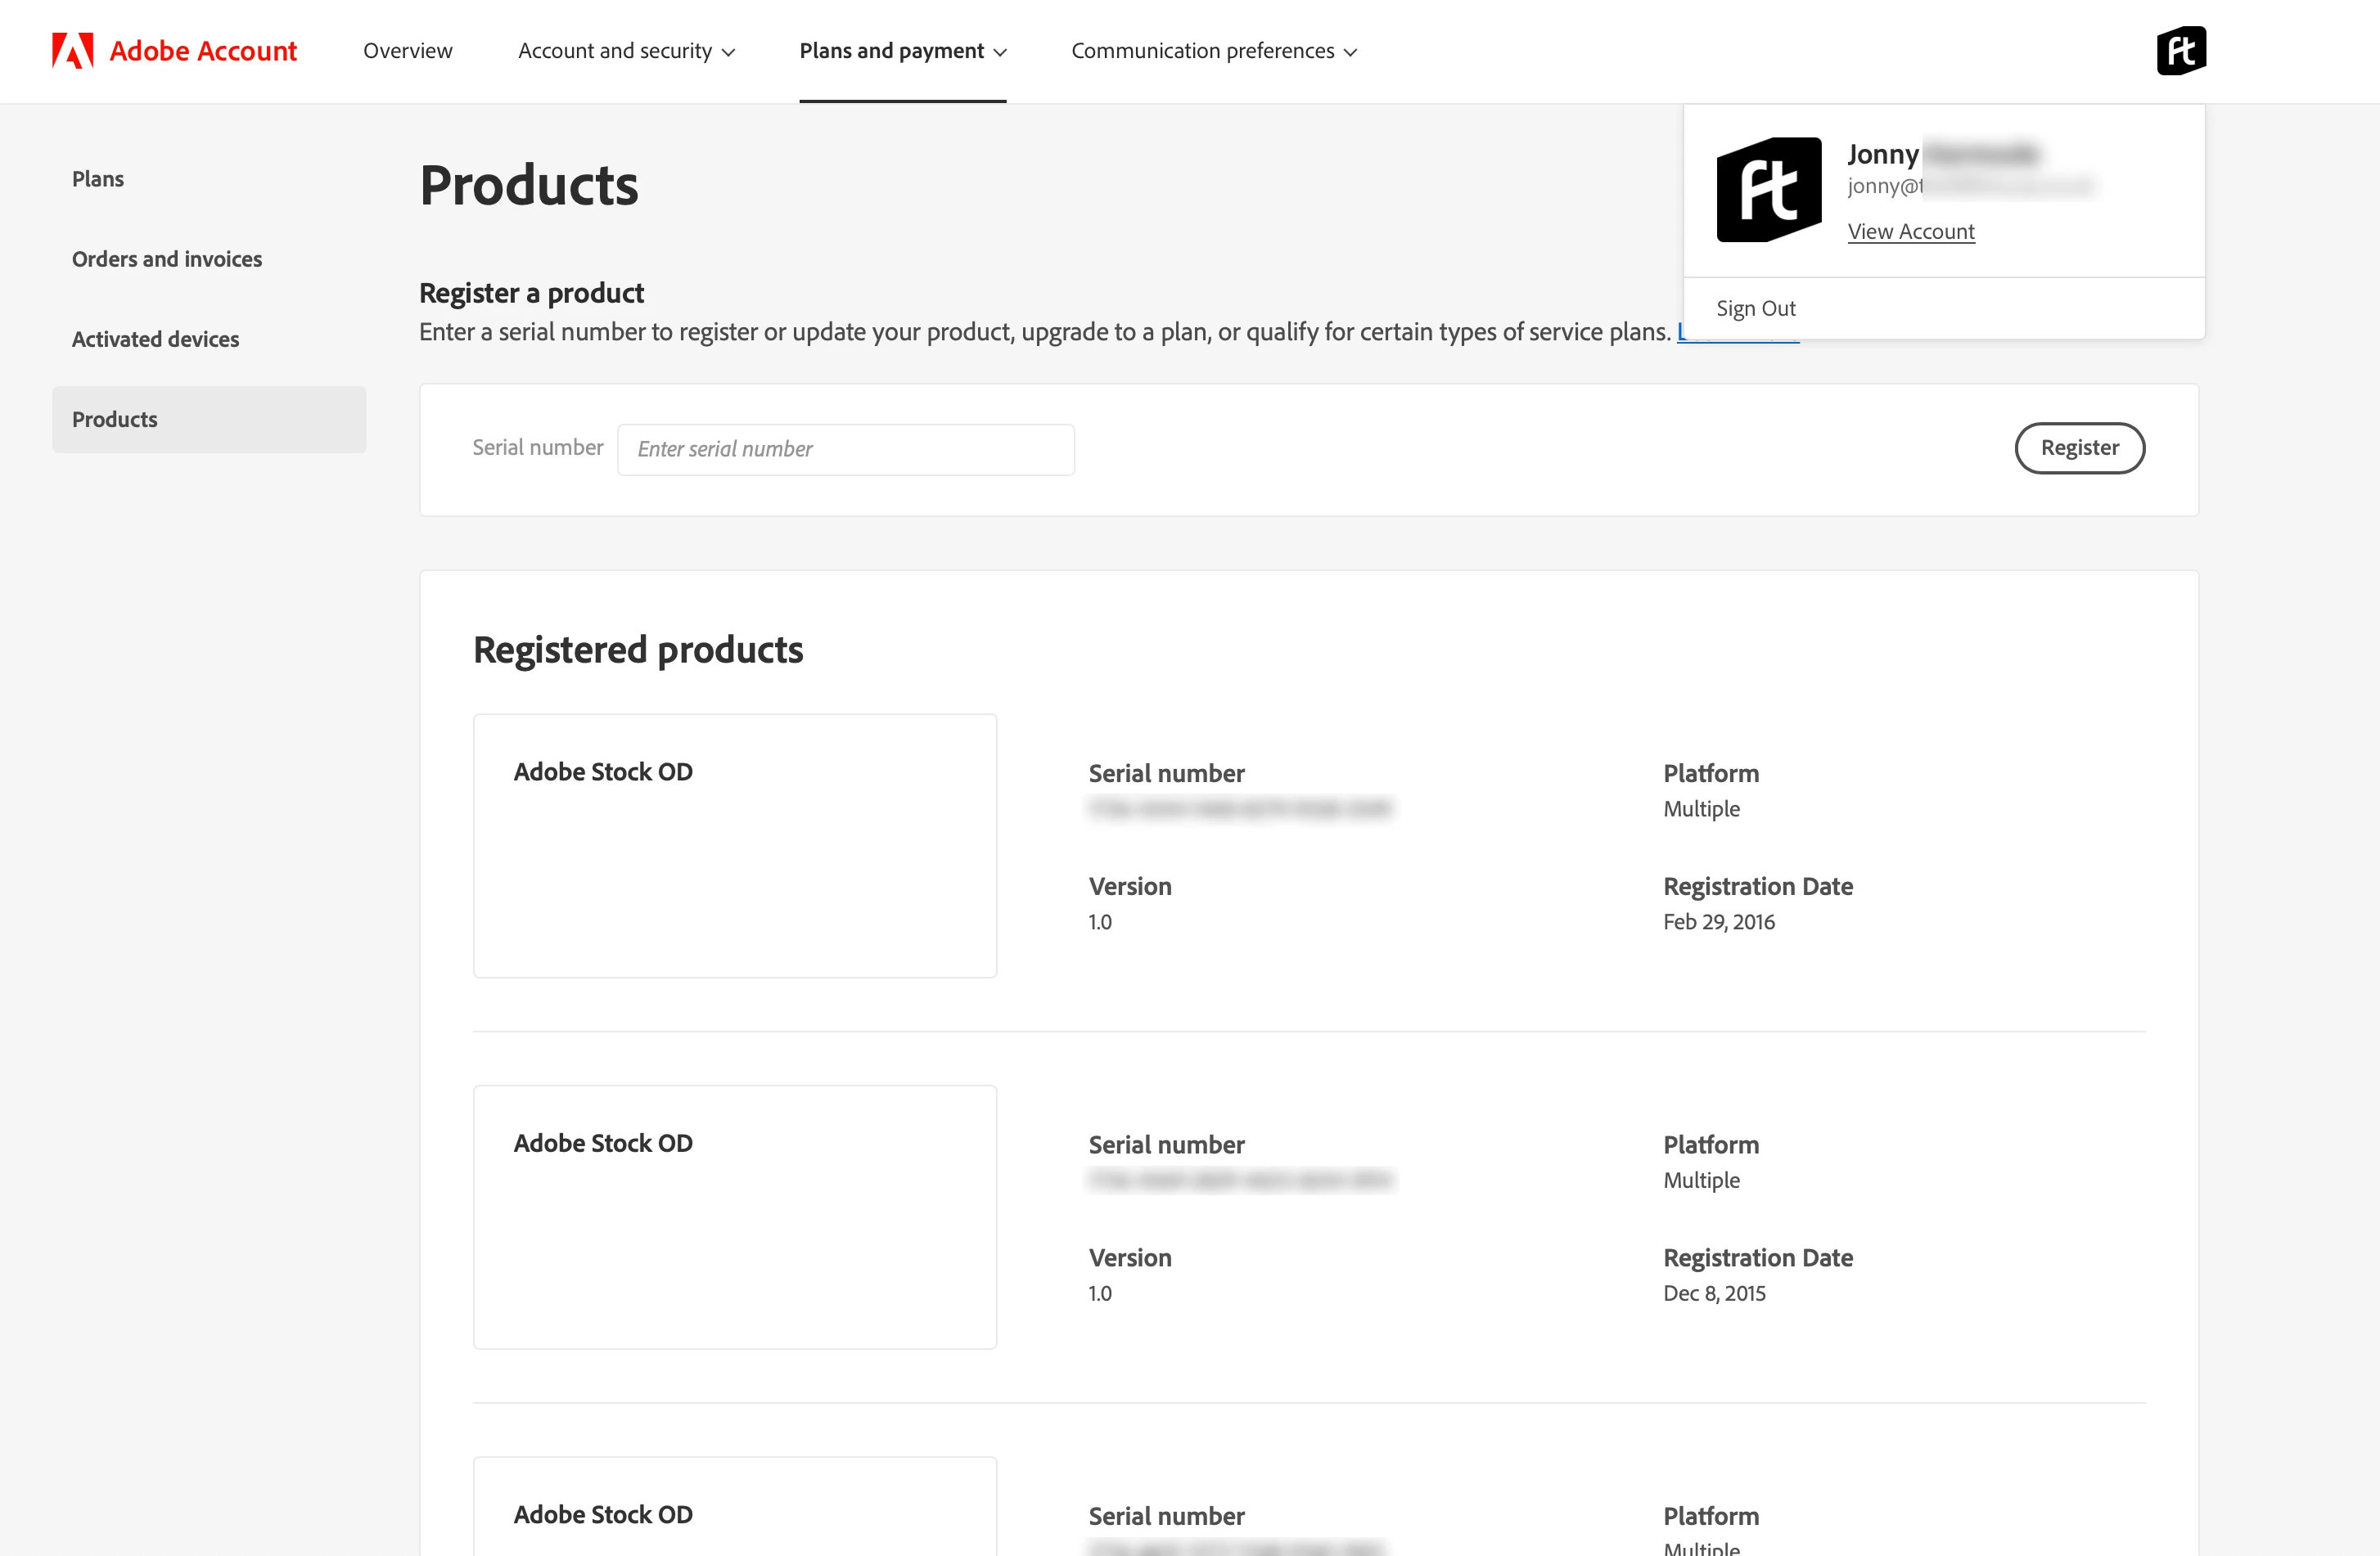Click the profile avatar in the header
This screenshot has height=1556, width=2380.
(x=2180, y=50)
